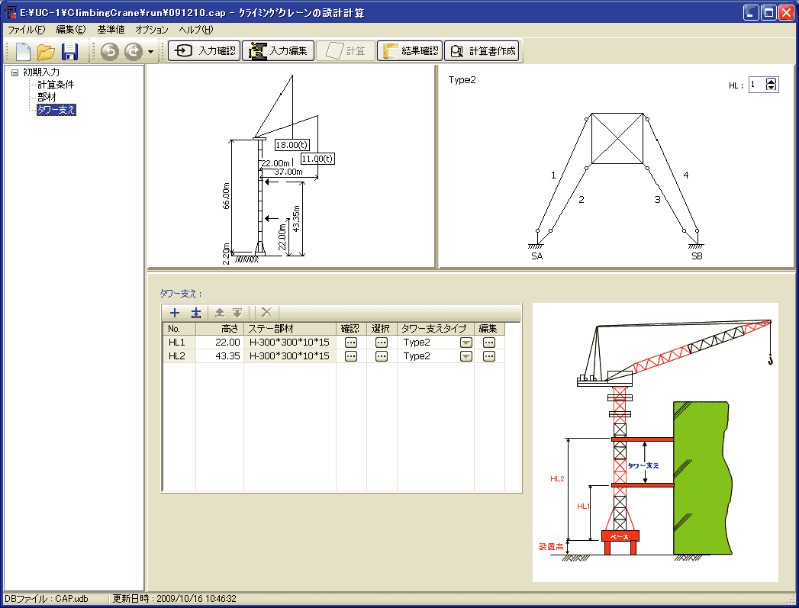
Task: Open the 編集(E) menu
Action: pos(71,30)
